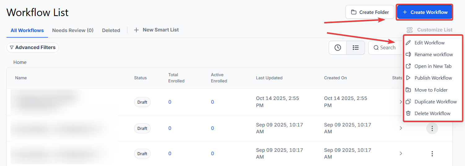The width and height of the screenshot is (465, 166).
Task: Click the Advanced Filters funnel button
Action: pos(33,48)
